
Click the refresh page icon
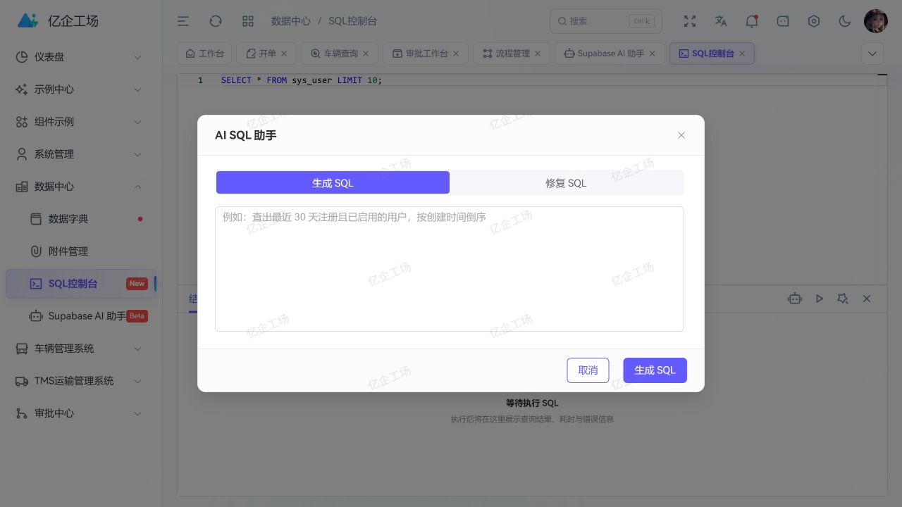pyautogui.click(x=216, y=21)
